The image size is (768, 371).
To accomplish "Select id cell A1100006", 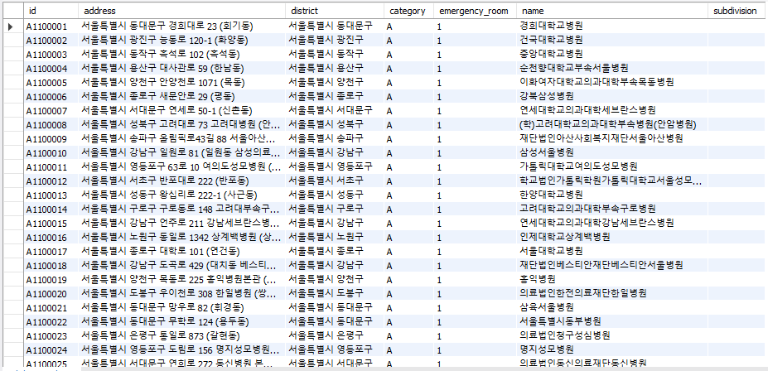I will (x=50, y=96).
